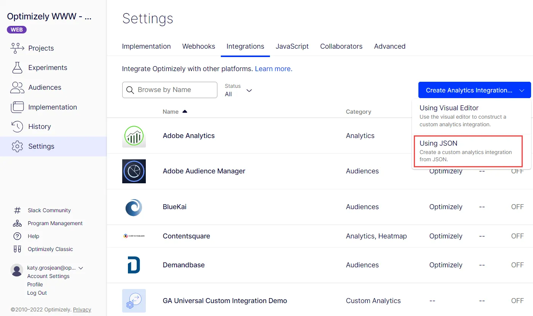Click the Implementation window icon
Image resolution: width=533 pixels, height=316 pixels.
tap(17, 107)
